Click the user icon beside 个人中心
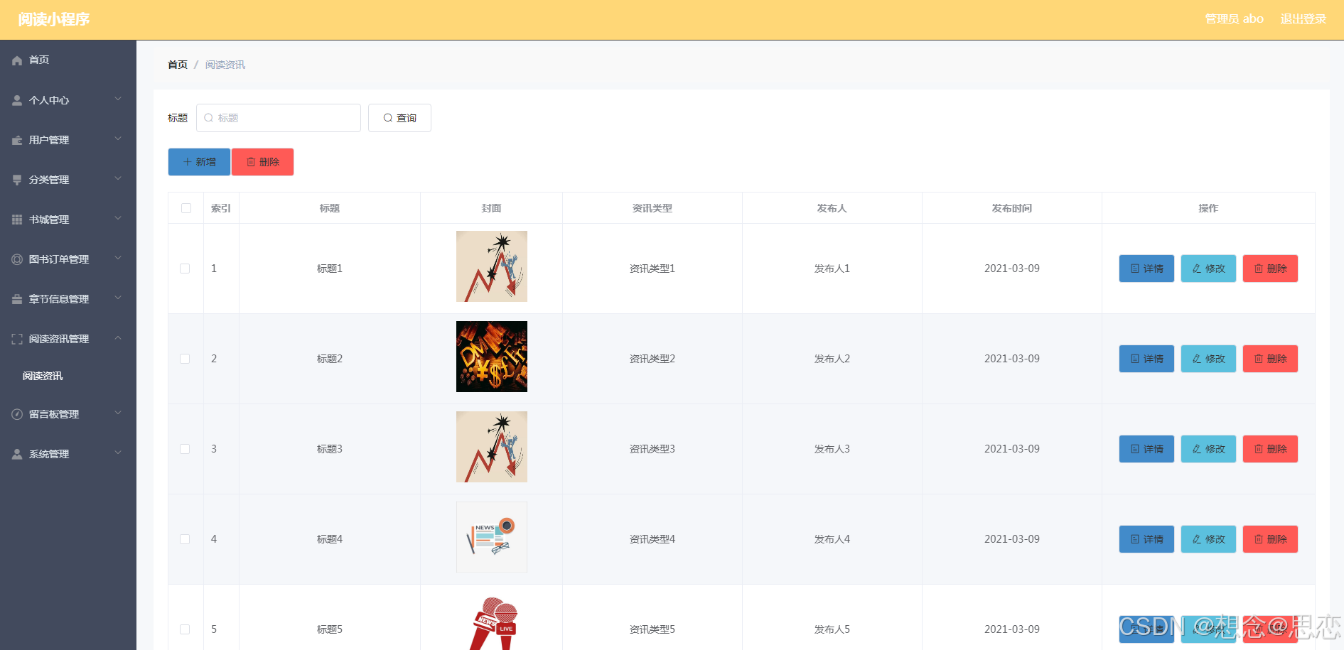The image size is (1344, 650). tap(17, 100)
